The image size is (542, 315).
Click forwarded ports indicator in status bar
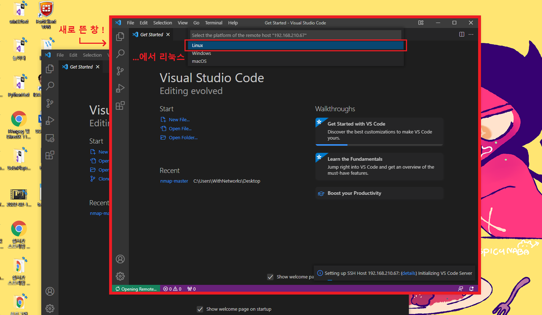pyautogui.click(x=191, y=289)
